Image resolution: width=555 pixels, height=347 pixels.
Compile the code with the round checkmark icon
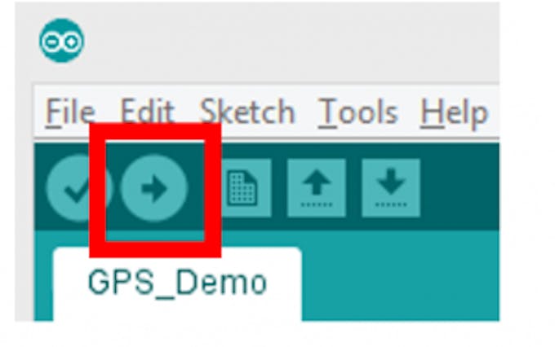click(78, 188)
